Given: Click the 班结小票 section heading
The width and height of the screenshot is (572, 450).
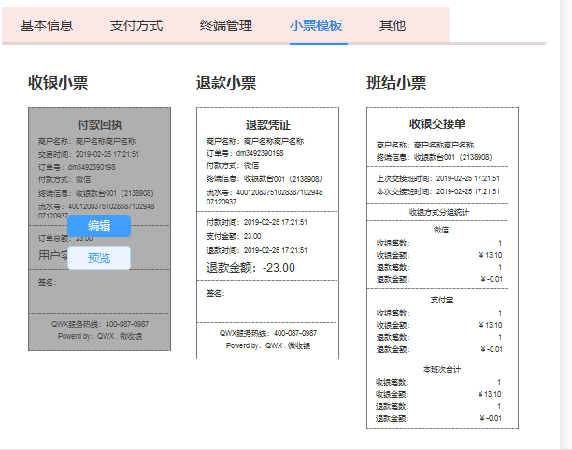Looking at the screenshot, I should pos(396,82).
